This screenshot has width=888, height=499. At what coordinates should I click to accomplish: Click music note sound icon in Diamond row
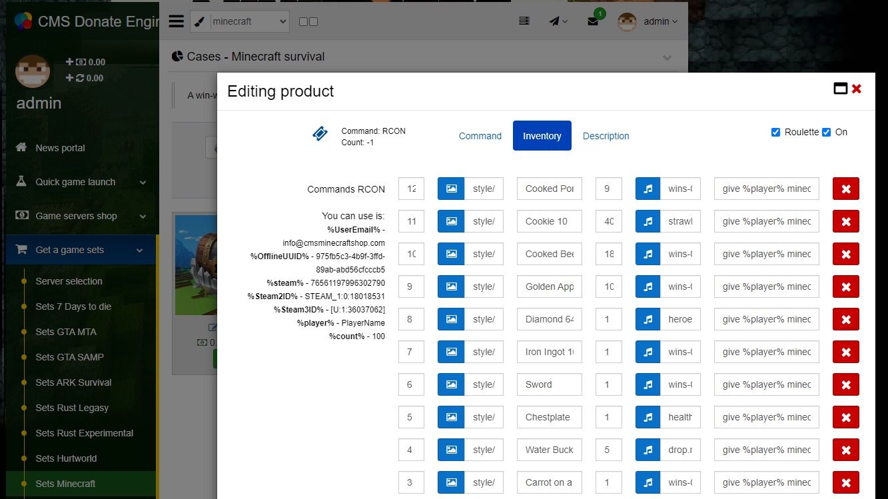tap(648, 319)
